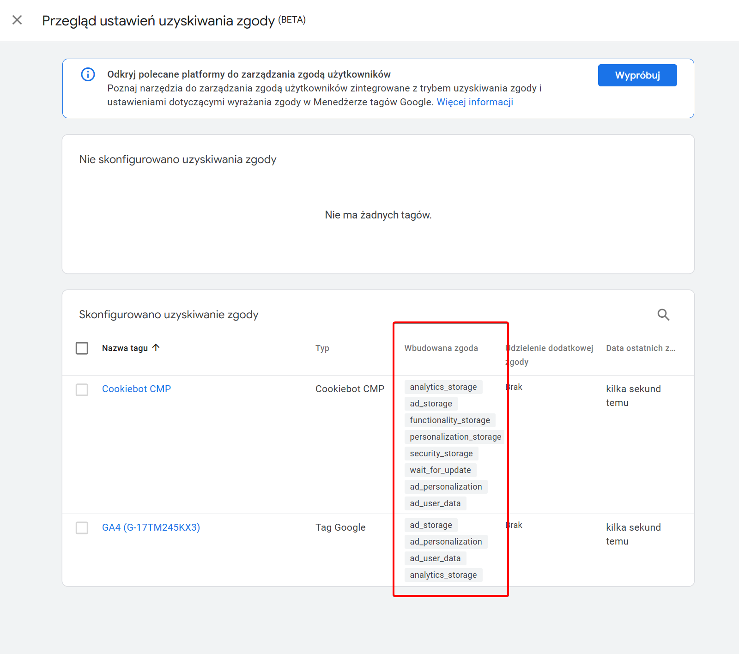Viewport: 739px width, 654px height.
Task: Open the GA4 (G-17TM245KX3) tag link
Action: coord(151,527)
